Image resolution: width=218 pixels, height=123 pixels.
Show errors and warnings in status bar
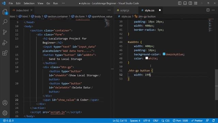(8, 121)
